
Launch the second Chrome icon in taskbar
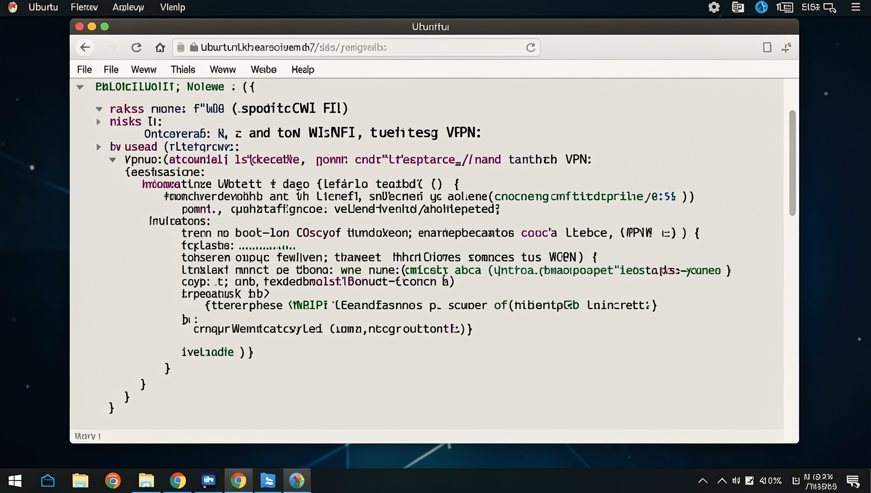[178, 481]
